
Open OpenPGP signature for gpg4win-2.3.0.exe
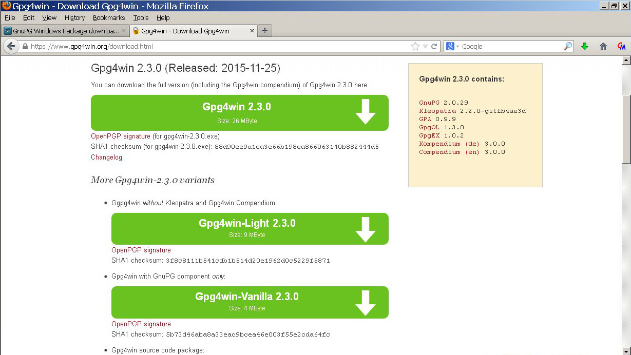pos(121,136)
